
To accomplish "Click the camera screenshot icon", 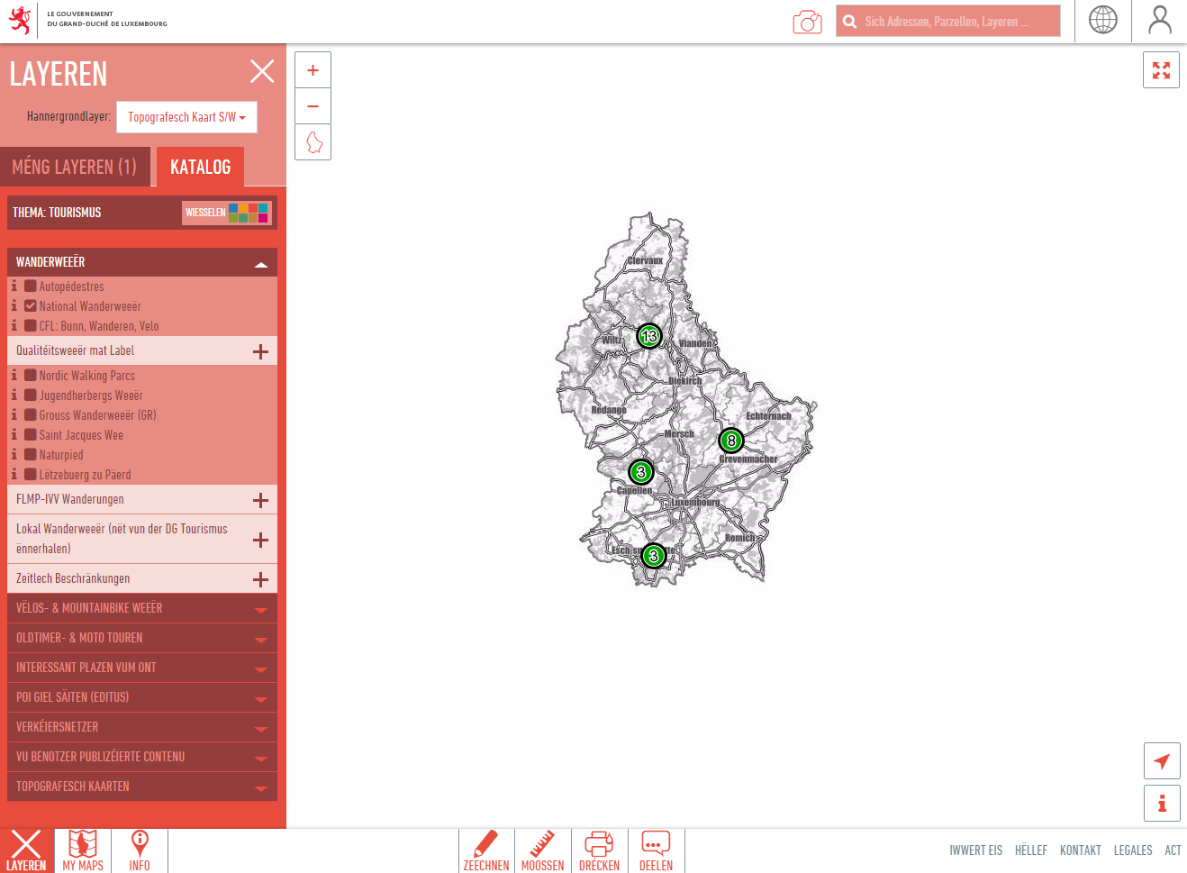I will 807,22.
